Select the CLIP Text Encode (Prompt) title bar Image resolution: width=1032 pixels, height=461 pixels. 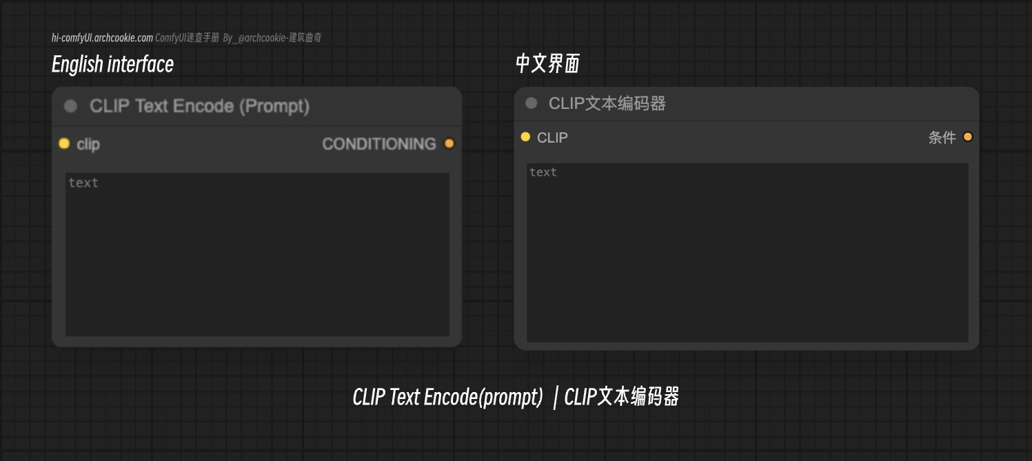click(x=256, y=106)
